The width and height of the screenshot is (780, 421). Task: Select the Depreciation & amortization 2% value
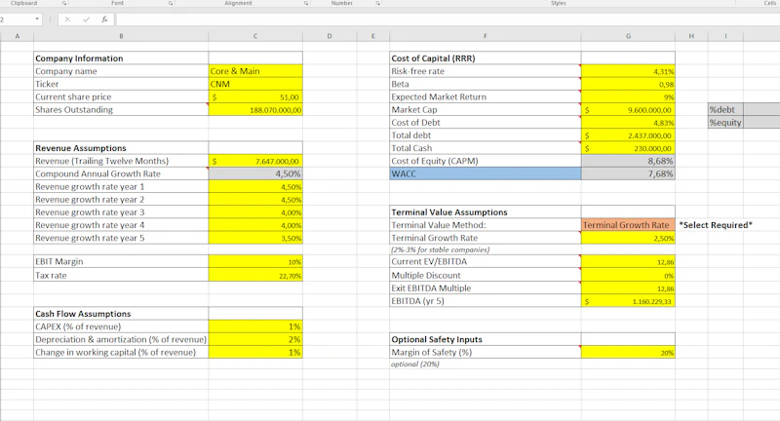255,339
